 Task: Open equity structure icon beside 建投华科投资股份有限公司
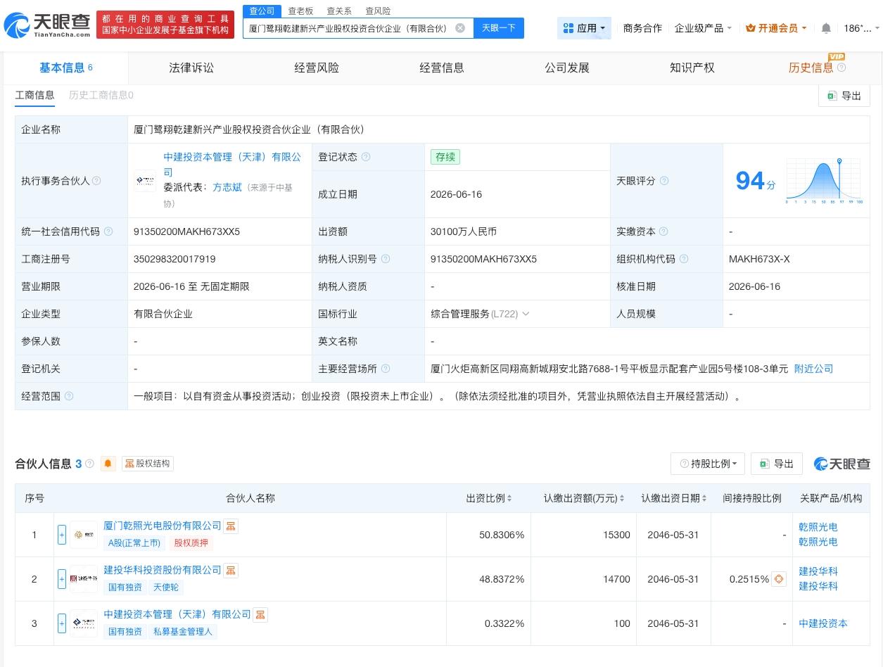pos(231,570)
